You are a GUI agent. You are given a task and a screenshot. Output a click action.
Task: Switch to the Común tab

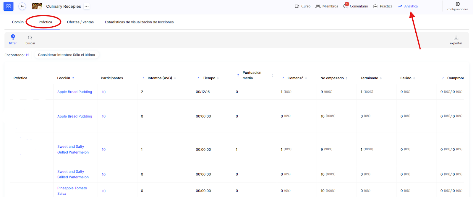(x=18, y=22)
